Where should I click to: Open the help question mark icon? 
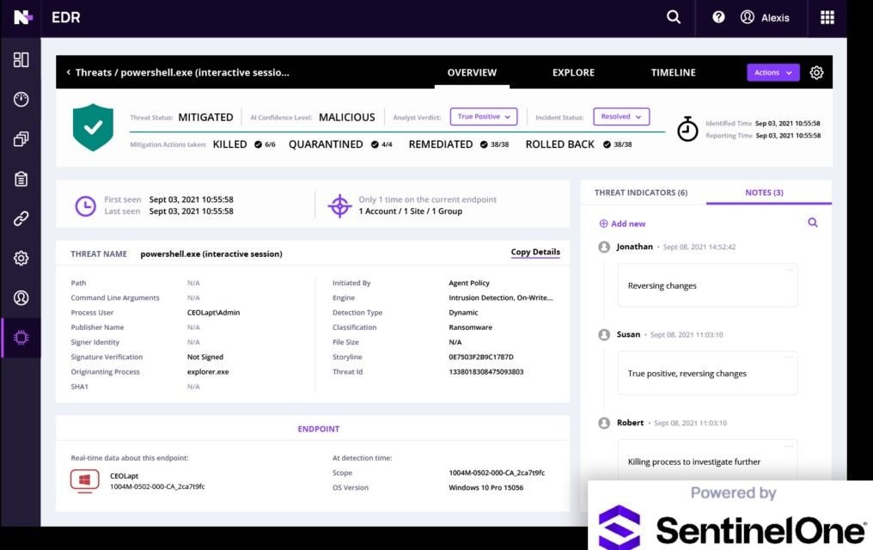tap(718, 17)
